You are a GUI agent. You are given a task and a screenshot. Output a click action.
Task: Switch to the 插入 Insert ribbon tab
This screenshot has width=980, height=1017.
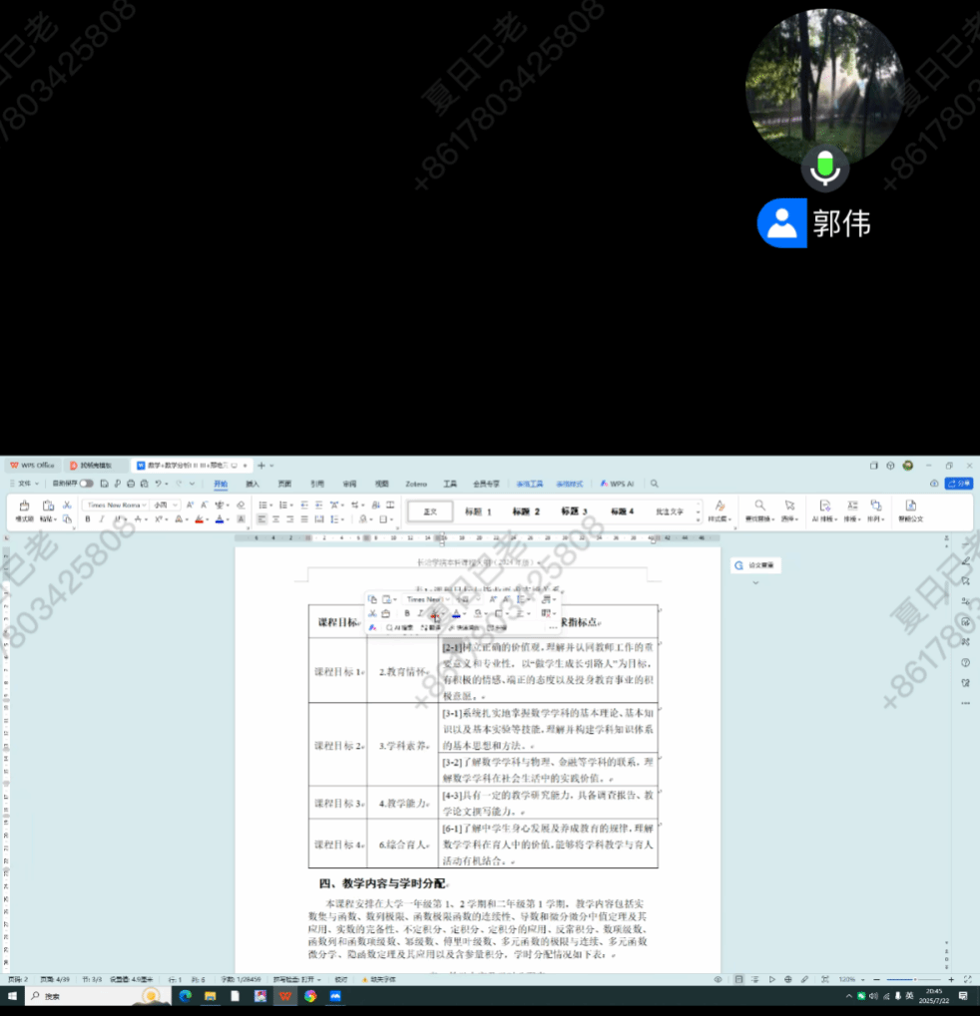tap(252, 484)
